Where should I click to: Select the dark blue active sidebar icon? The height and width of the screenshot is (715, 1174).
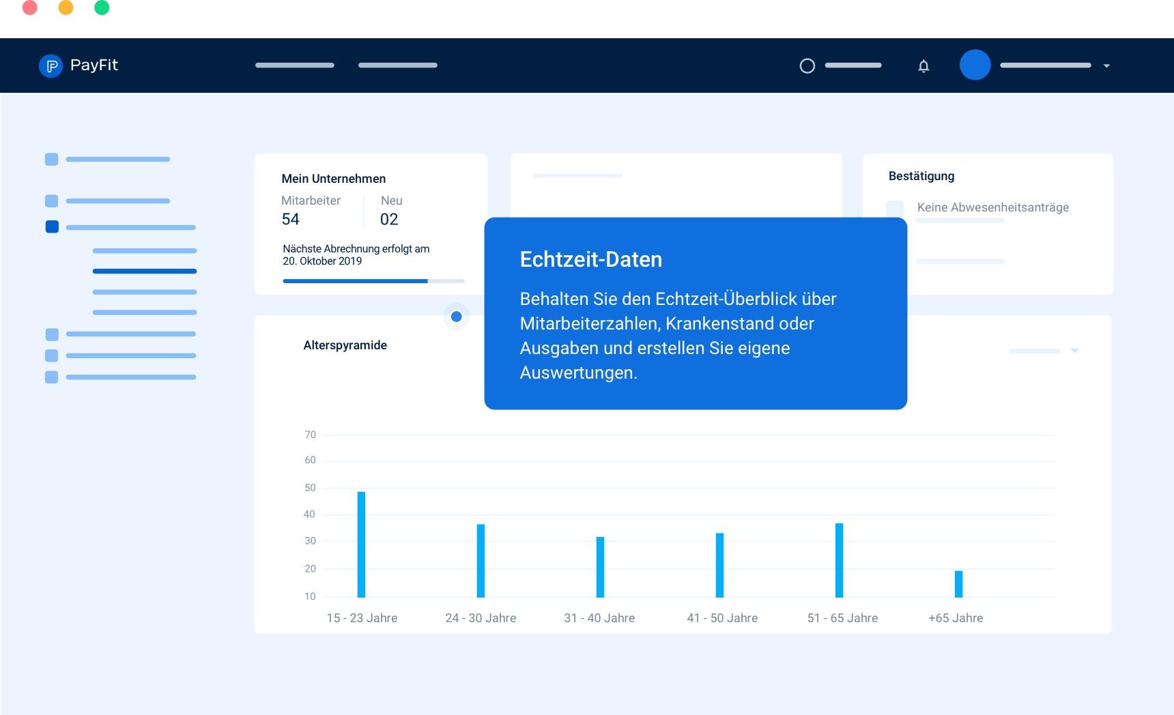click(x=52, y=227)
